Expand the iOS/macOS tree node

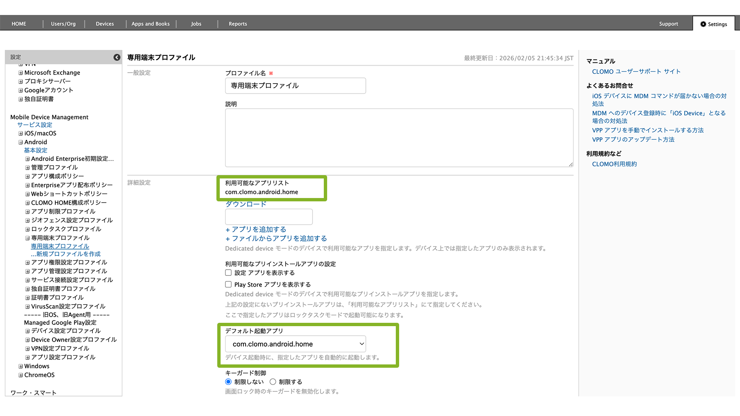coord(20,134)
